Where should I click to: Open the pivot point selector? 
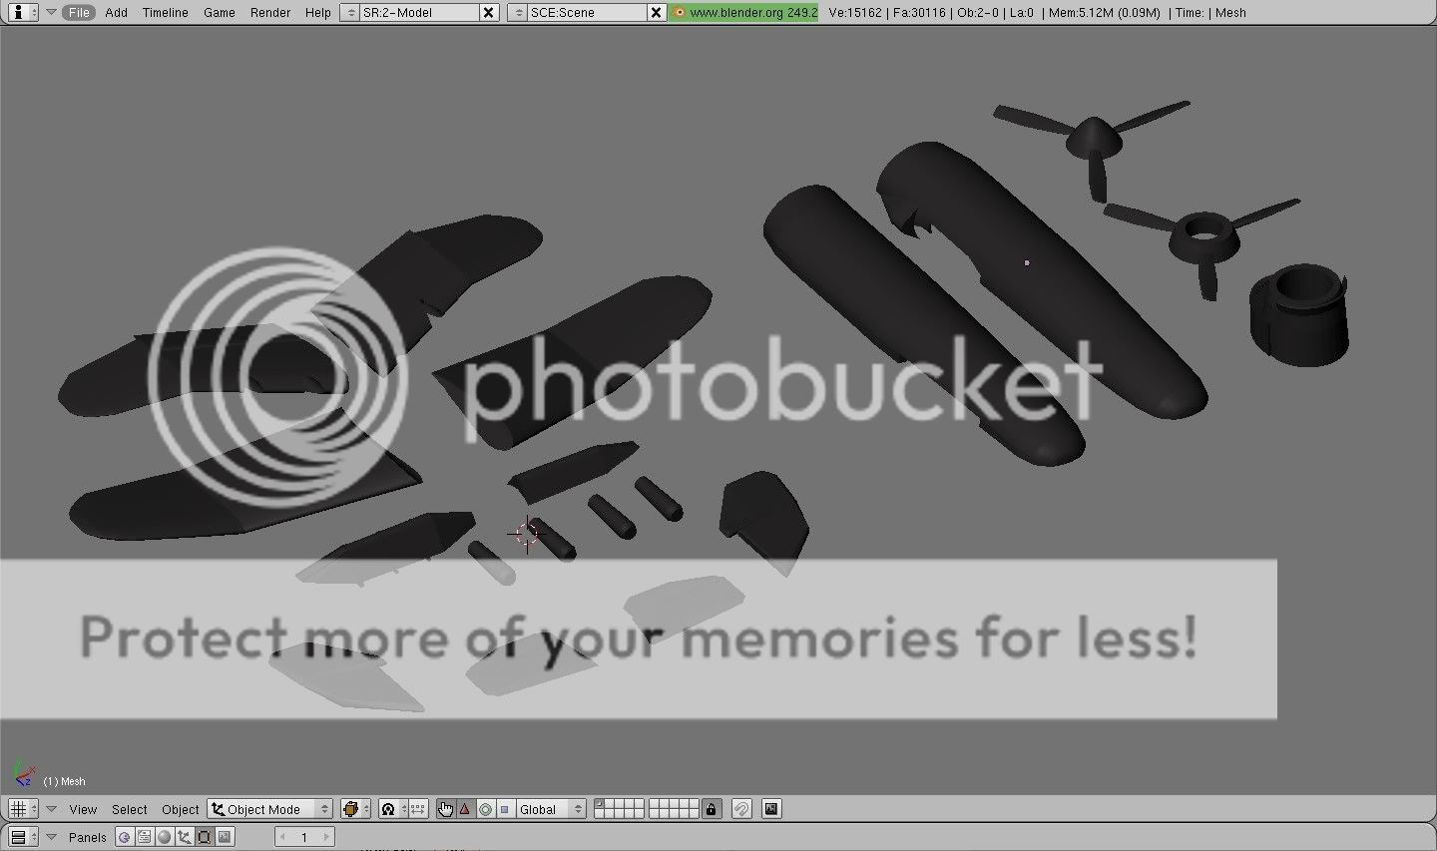tap(393, 809)
